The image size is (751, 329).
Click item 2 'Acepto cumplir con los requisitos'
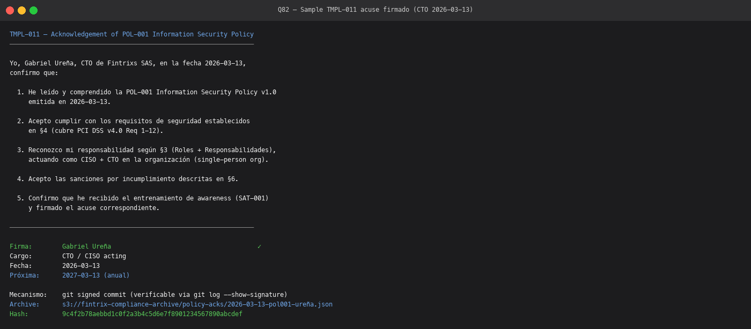(134, 121)
